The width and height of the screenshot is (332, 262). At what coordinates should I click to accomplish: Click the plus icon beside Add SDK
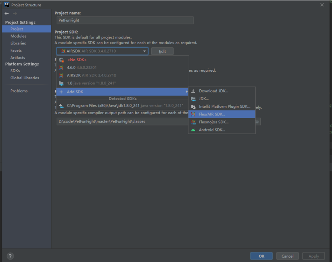pyautogui.click(x=61, y=92)
